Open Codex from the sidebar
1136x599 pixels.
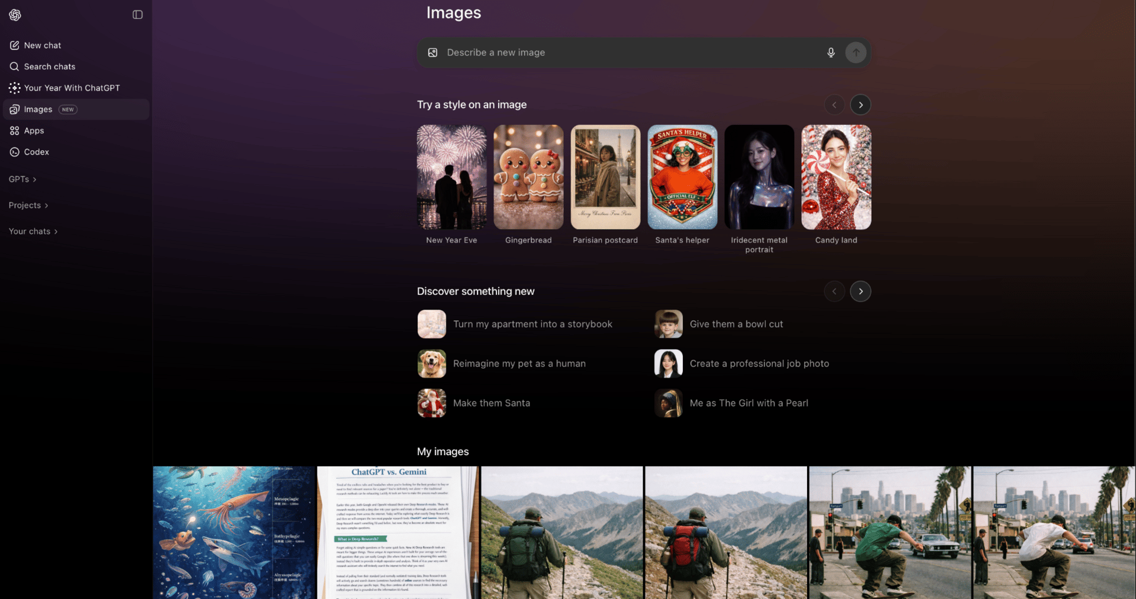(x=76, y=152)
